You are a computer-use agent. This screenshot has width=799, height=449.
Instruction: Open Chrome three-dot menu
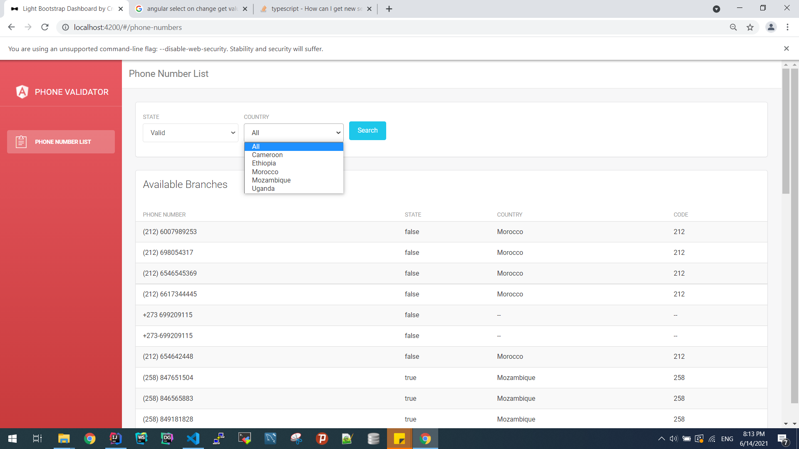[x=787, y=27]
